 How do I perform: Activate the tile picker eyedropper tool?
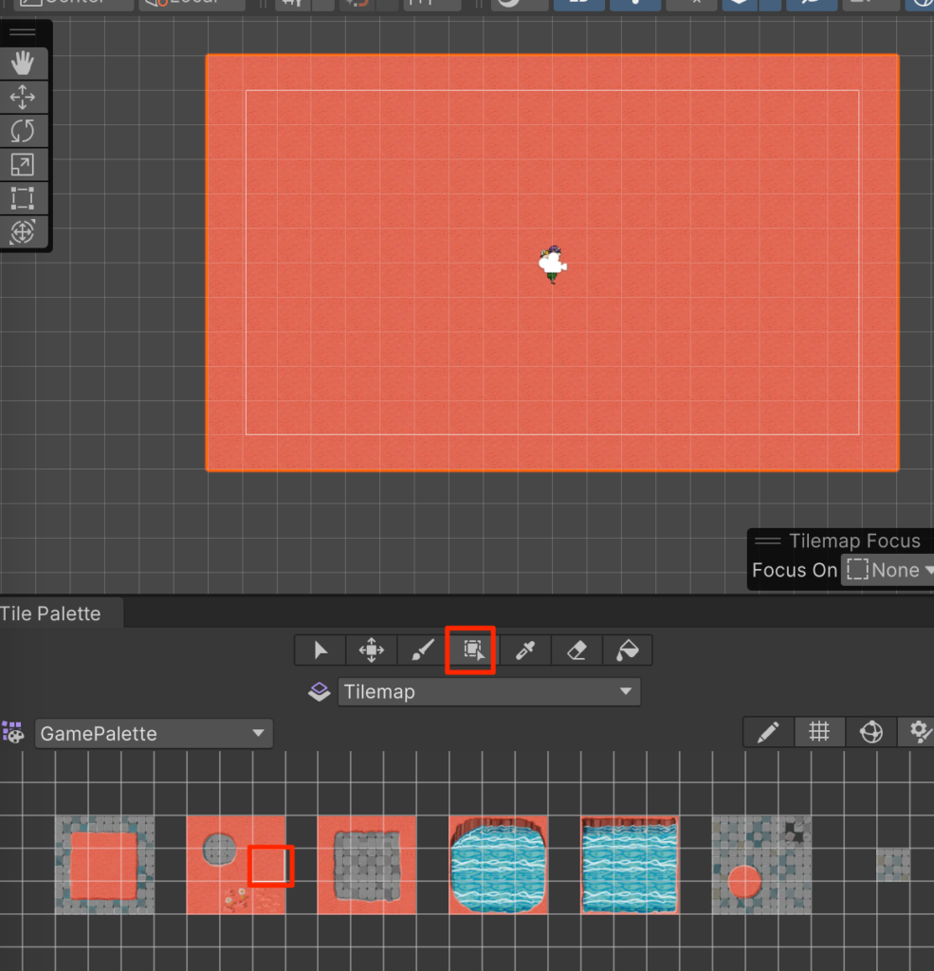[x=524, y=650]
